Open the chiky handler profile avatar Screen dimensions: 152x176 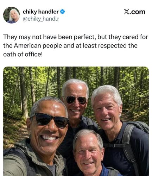[12, 15]
